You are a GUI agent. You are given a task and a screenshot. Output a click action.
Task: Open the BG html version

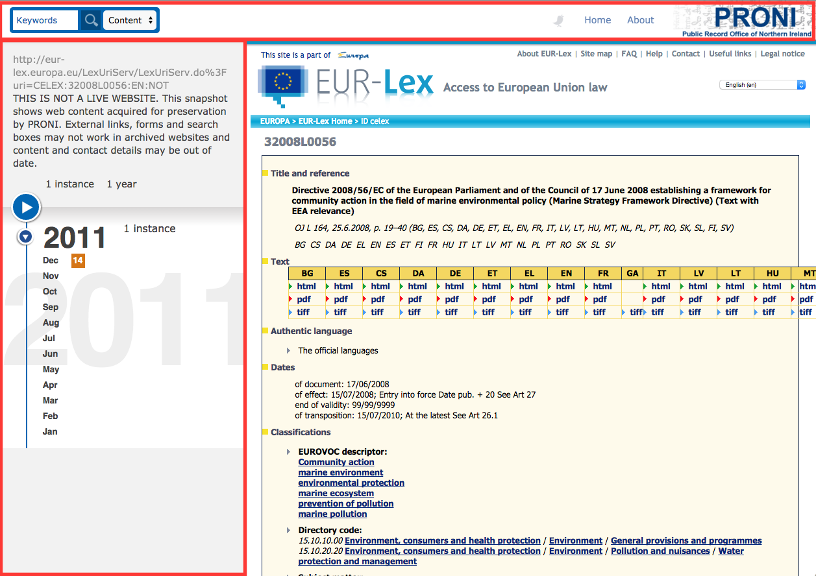[306, 286]
